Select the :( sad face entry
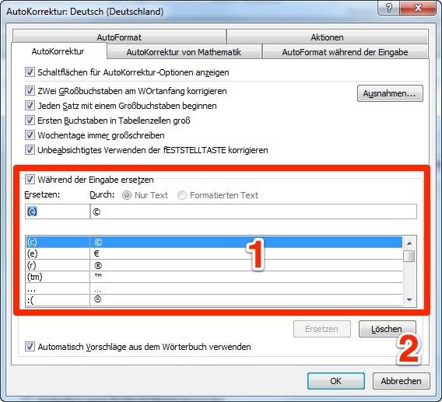This screenshot has height=402, width=442. tap(214, 300)
